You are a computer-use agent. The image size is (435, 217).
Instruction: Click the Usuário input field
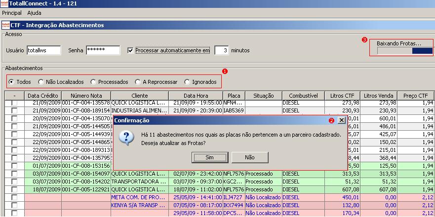click(x=44, y=50)
